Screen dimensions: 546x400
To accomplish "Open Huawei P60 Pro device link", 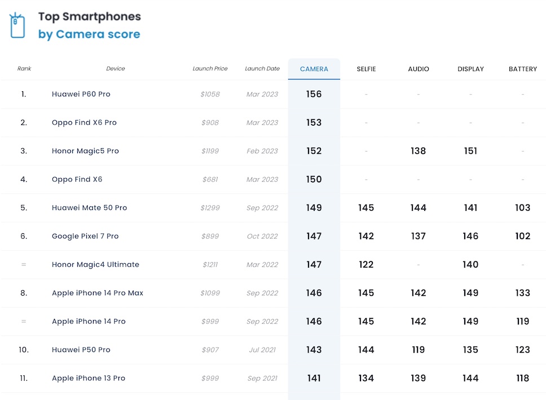I will [x=81, y=94].
